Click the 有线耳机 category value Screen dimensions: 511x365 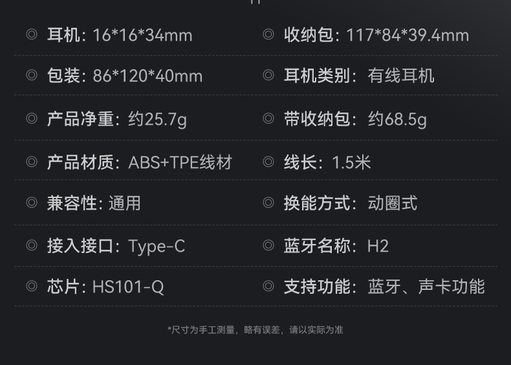pyautogui.click(x=401, y=76)
